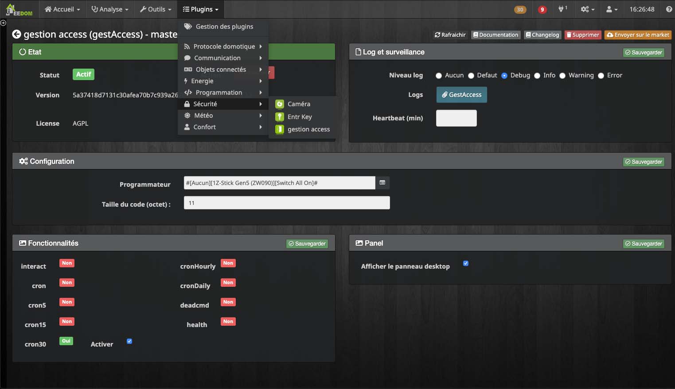
Task: Open the settings gears menu in navbar
Action: click(x=588, y=9)
